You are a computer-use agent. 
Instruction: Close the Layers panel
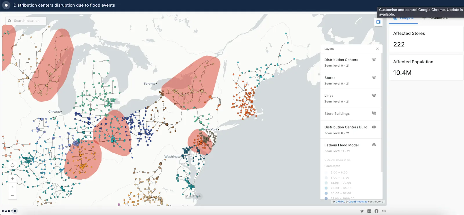click(x=377, y=49)
